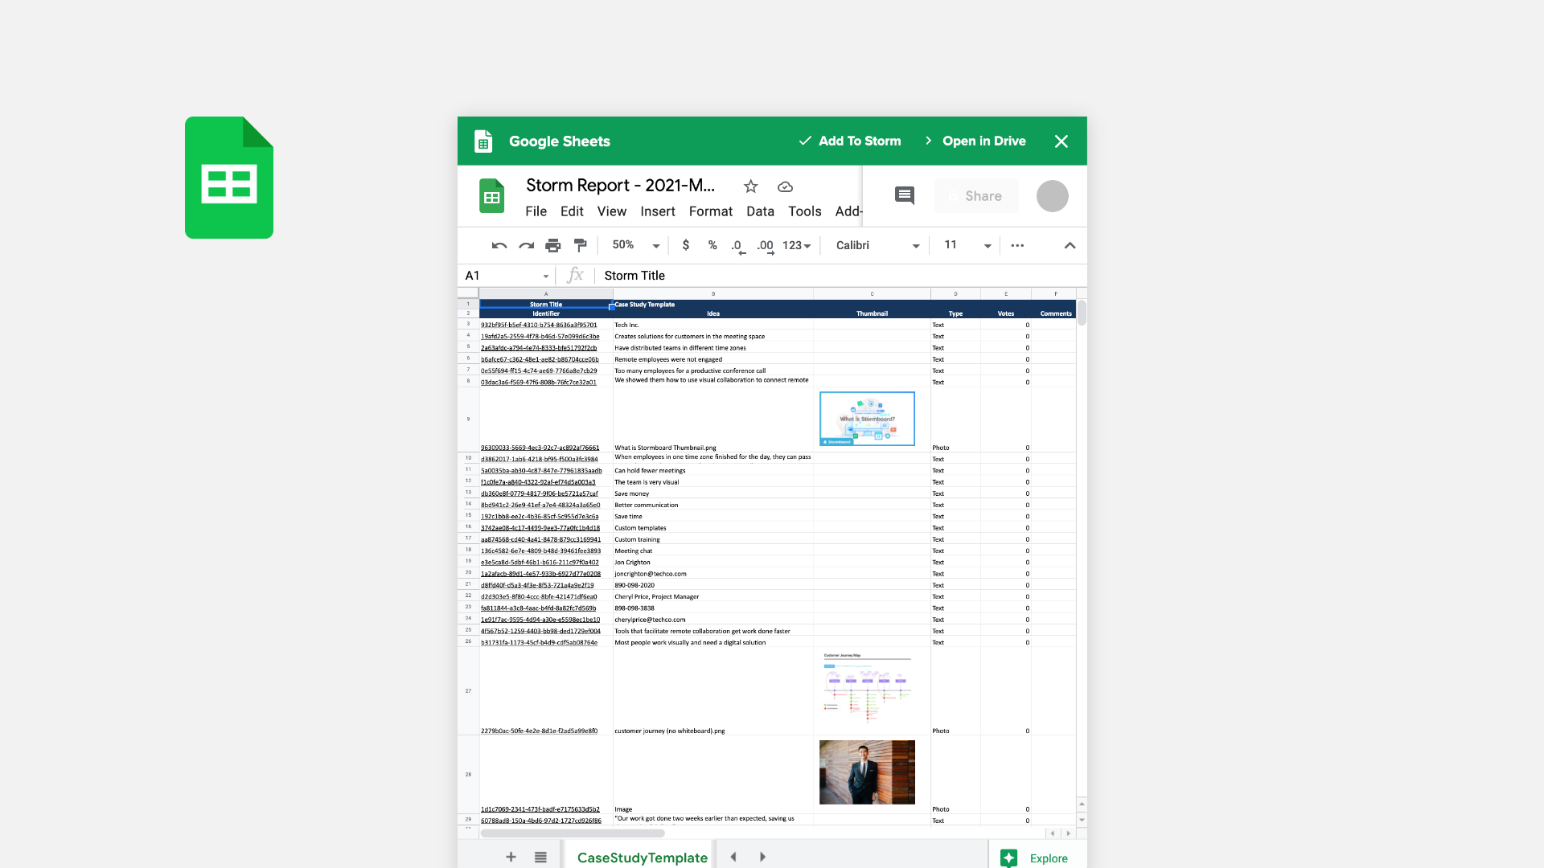Click the large Google Sheets logo on the left
The height and width of the screenshot is (868, 1544).
(229, 178)
